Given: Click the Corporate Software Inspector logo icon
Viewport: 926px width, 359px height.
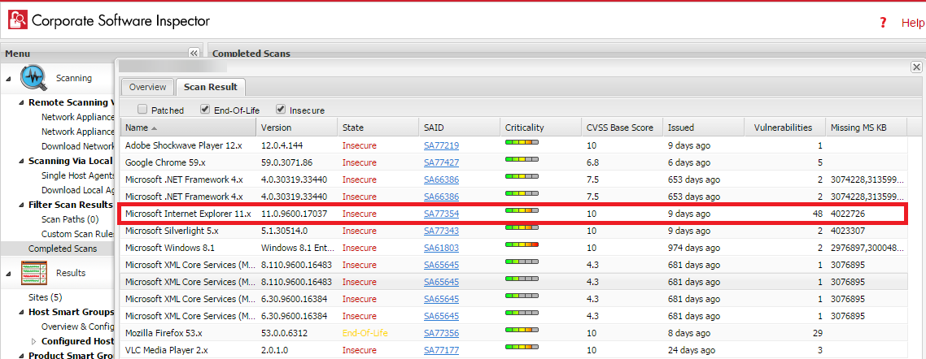Looking at the screenshot, I should pos(18,20).
